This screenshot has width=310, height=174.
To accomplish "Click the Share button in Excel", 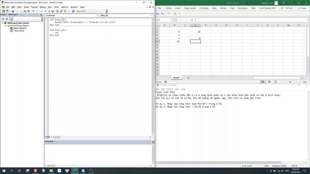I will click(302, 8).
